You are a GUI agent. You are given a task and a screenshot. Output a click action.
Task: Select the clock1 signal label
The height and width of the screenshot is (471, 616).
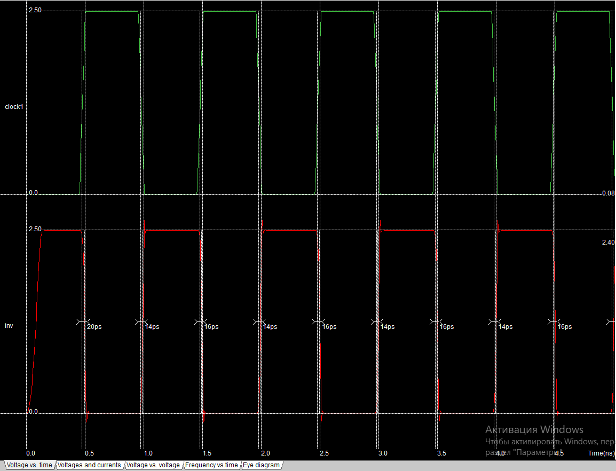tap(14, 107)
